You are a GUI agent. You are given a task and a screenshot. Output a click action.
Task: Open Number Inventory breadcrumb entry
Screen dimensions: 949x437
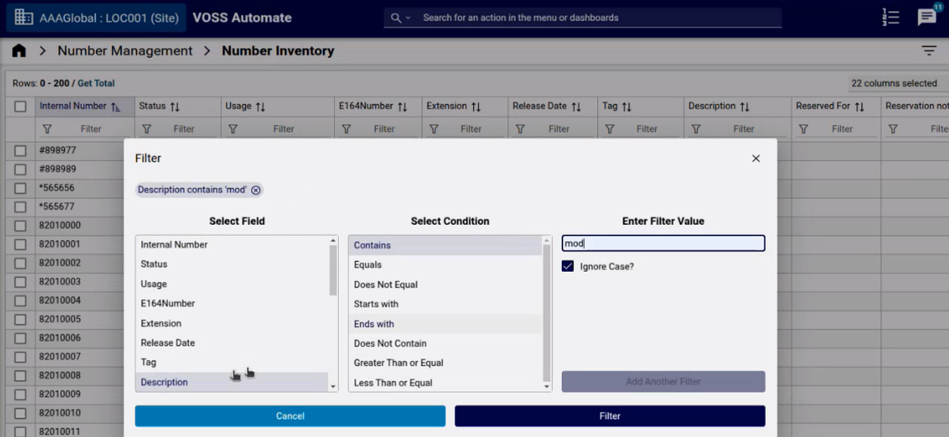click(278, 50)
